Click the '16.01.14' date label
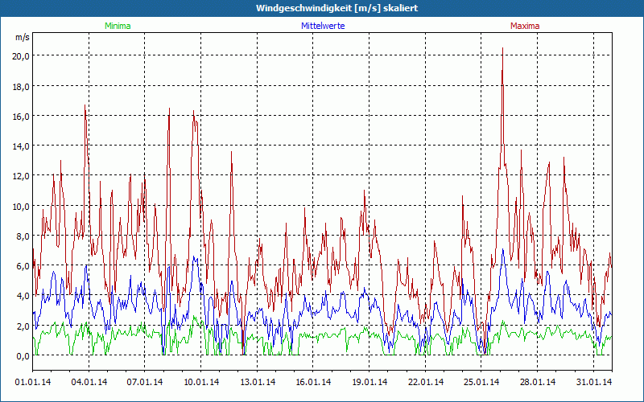This screenshot has width=644, height=402. 313,382
